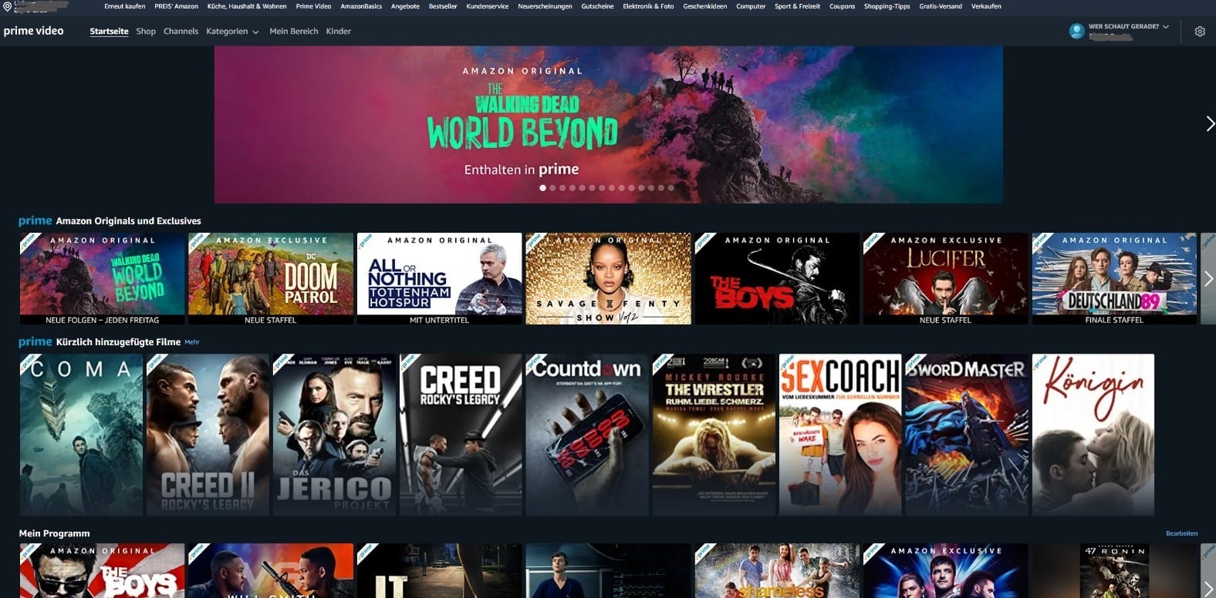The image size is (1216, 598).
Task: Click 'Amazon Originals und Exclusives' heading
Action: pos(128,221)
